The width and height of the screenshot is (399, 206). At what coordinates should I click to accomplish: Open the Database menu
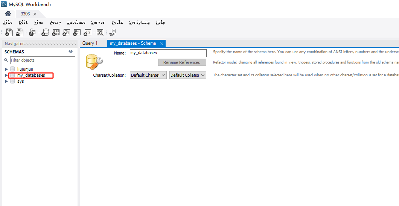[76, 22]
